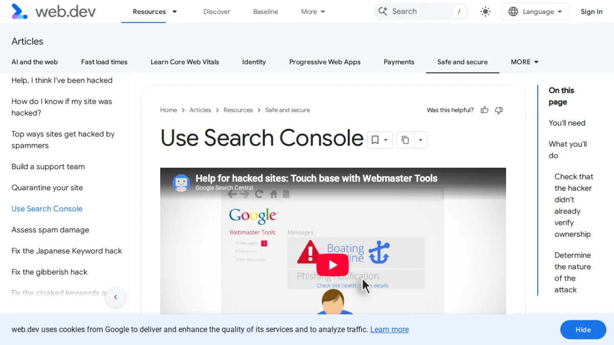614x345 pixels.
Task: Open Fix the Japanese Keyword hack
Action: (67, 251)
